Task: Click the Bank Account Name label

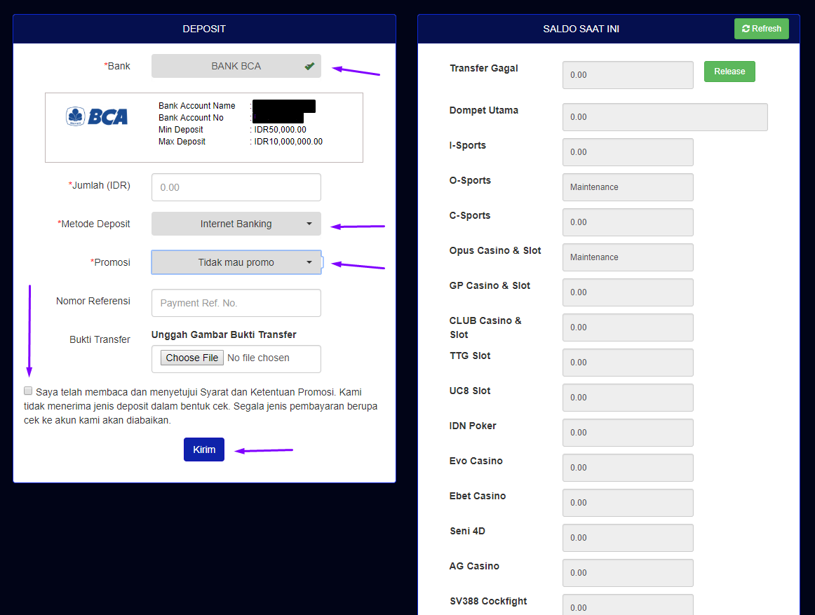Action: [197, 105]
